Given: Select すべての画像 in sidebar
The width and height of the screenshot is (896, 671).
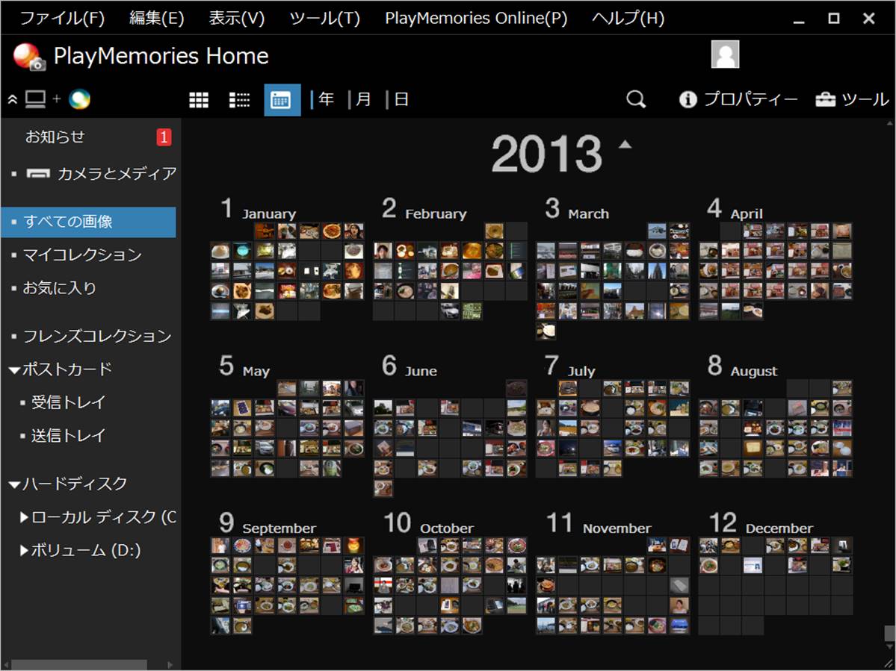Looking at the screenshot, I should click(x=89, y=222).
